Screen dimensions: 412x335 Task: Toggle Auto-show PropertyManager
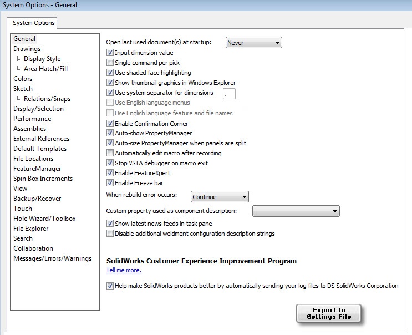pos(110,133)
